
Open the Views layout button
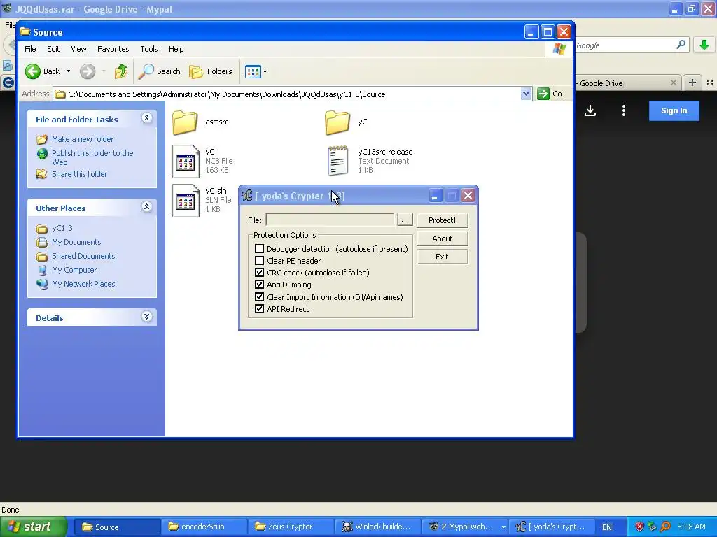click(252, 71)
